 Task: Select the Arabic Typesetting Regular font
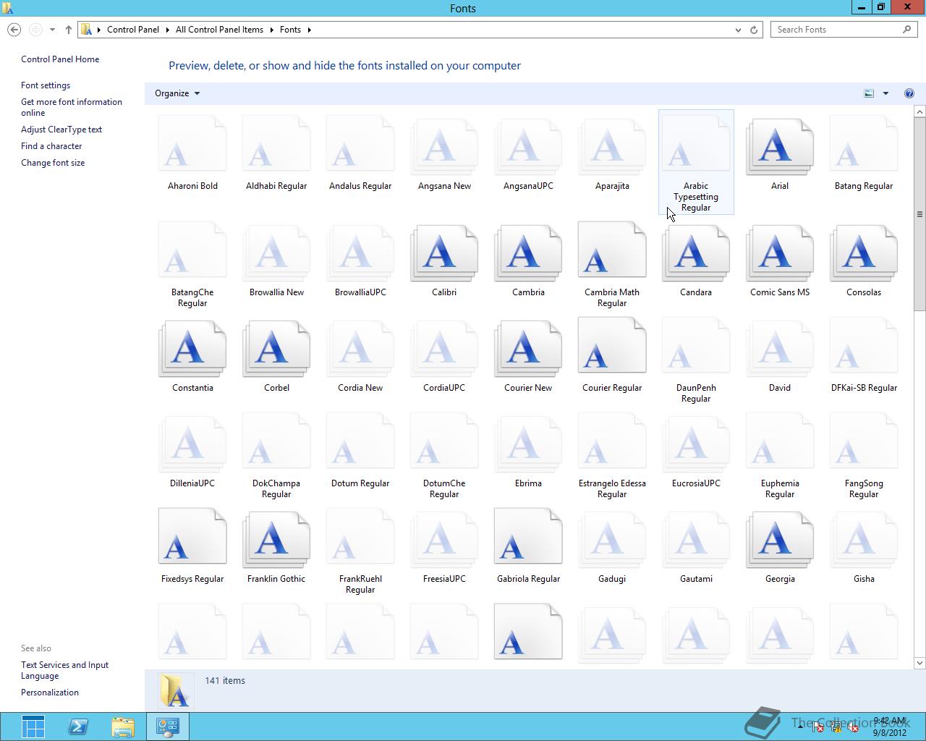(696, 162)
